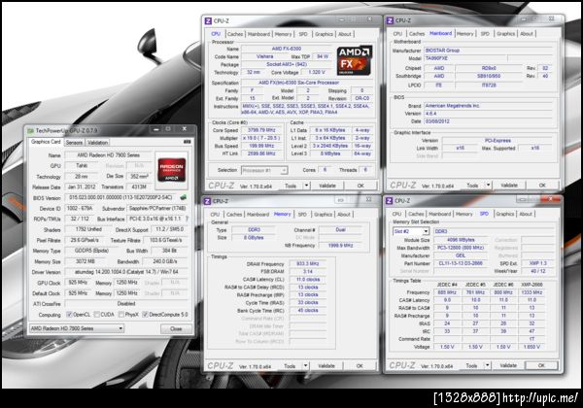The height and width of the screenshot is (408, 583).
Task: Click the Module Size 4096 MBytes value
Action: click(461, 240)
